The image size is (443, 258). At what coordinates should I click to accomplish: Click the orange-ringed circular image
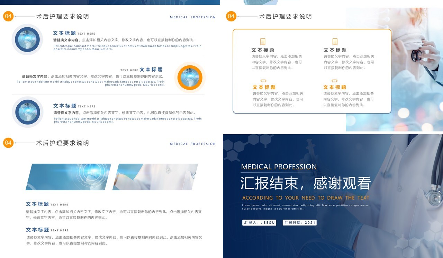(190, 77)
